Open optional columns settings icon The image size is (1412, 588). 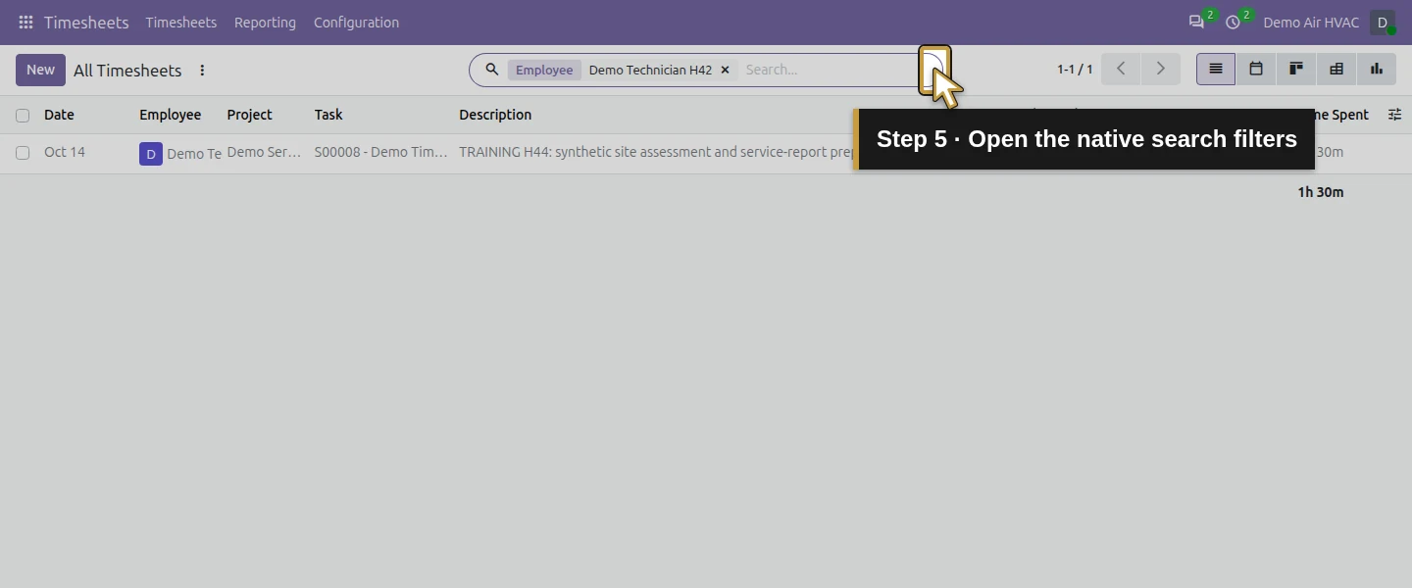click(1394, 115)
